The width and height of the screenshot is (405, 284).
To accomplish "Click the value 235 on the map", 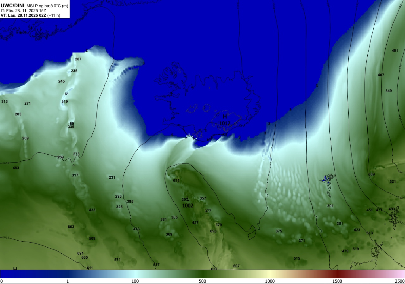I will [x=74, y=71].
